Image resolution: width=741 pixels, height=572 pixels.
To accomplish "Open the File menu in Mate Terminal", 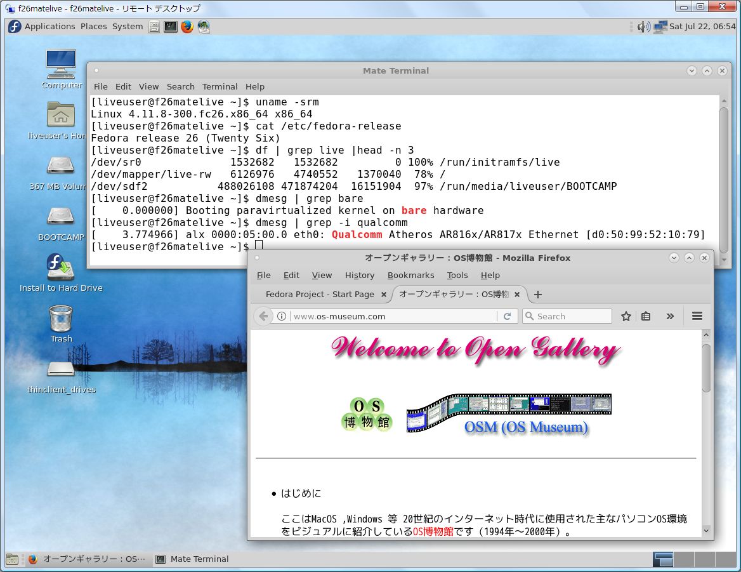I will 101,86.
